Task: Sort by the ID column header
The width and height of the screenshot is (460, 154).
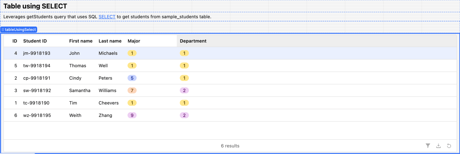Action: (x=15, y=41)
